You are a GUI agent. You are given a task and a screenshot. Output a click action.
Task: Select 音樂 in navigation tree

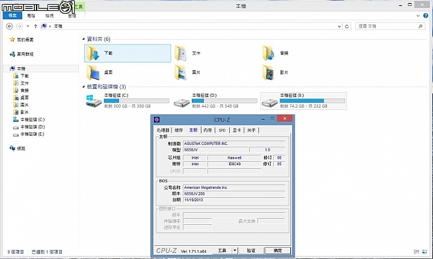pyautogui.click(x=24, y=91)
